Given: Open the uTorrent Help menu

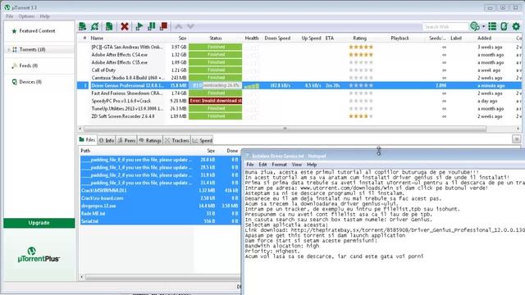Looking at the screenshot, I should [44, 16].
